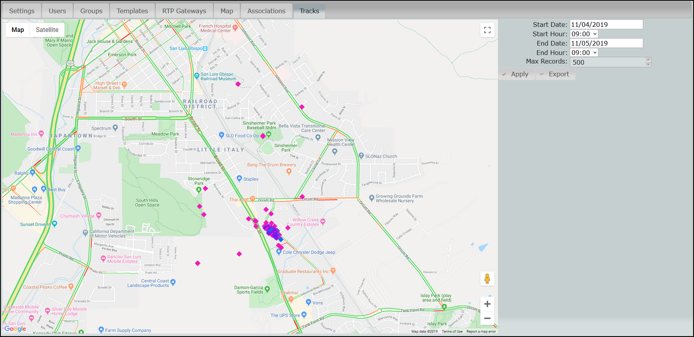The width and height of the screenshot is (694, 337).
Task: Click the Bella Vista Transitional Care pin
Action: [x=318, y=137]
